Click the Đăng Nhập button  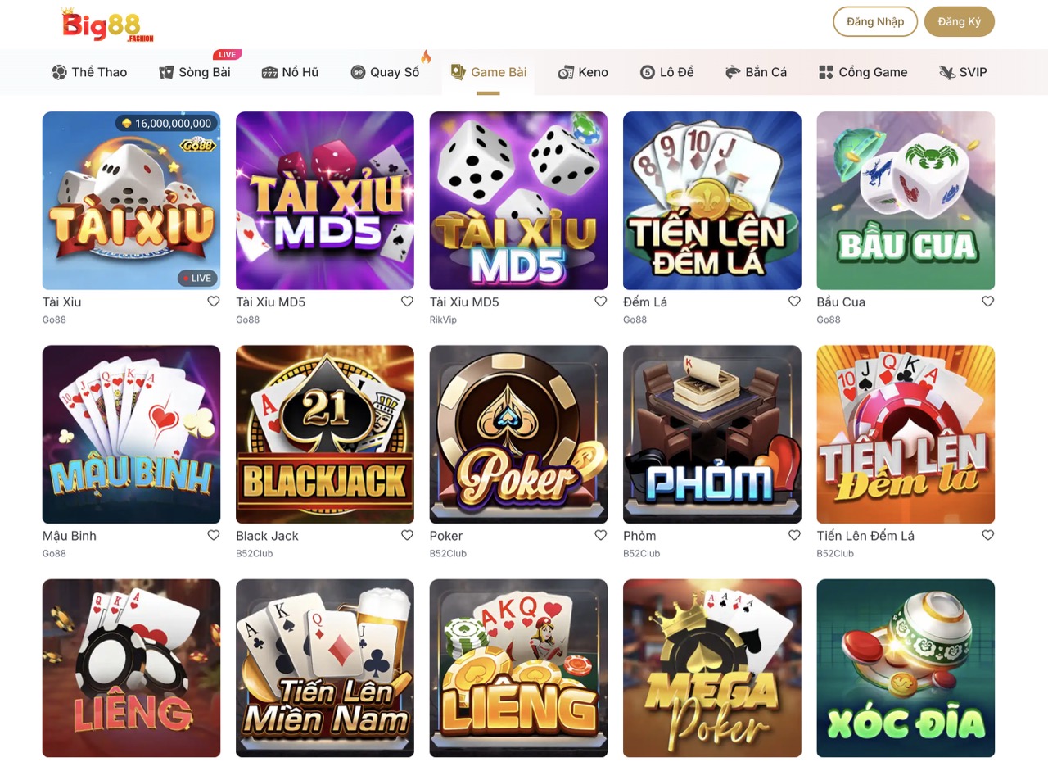pyautogui.click(x=875, y=21)
